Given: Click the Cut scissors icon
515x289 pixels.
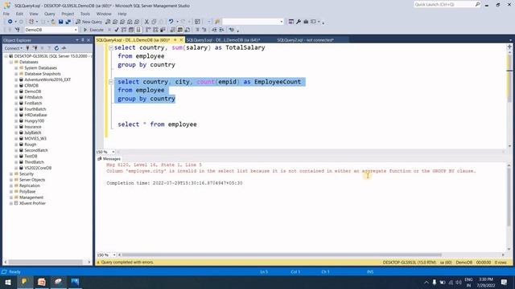Looking at the screenshot, I should (x=146, y=22).
